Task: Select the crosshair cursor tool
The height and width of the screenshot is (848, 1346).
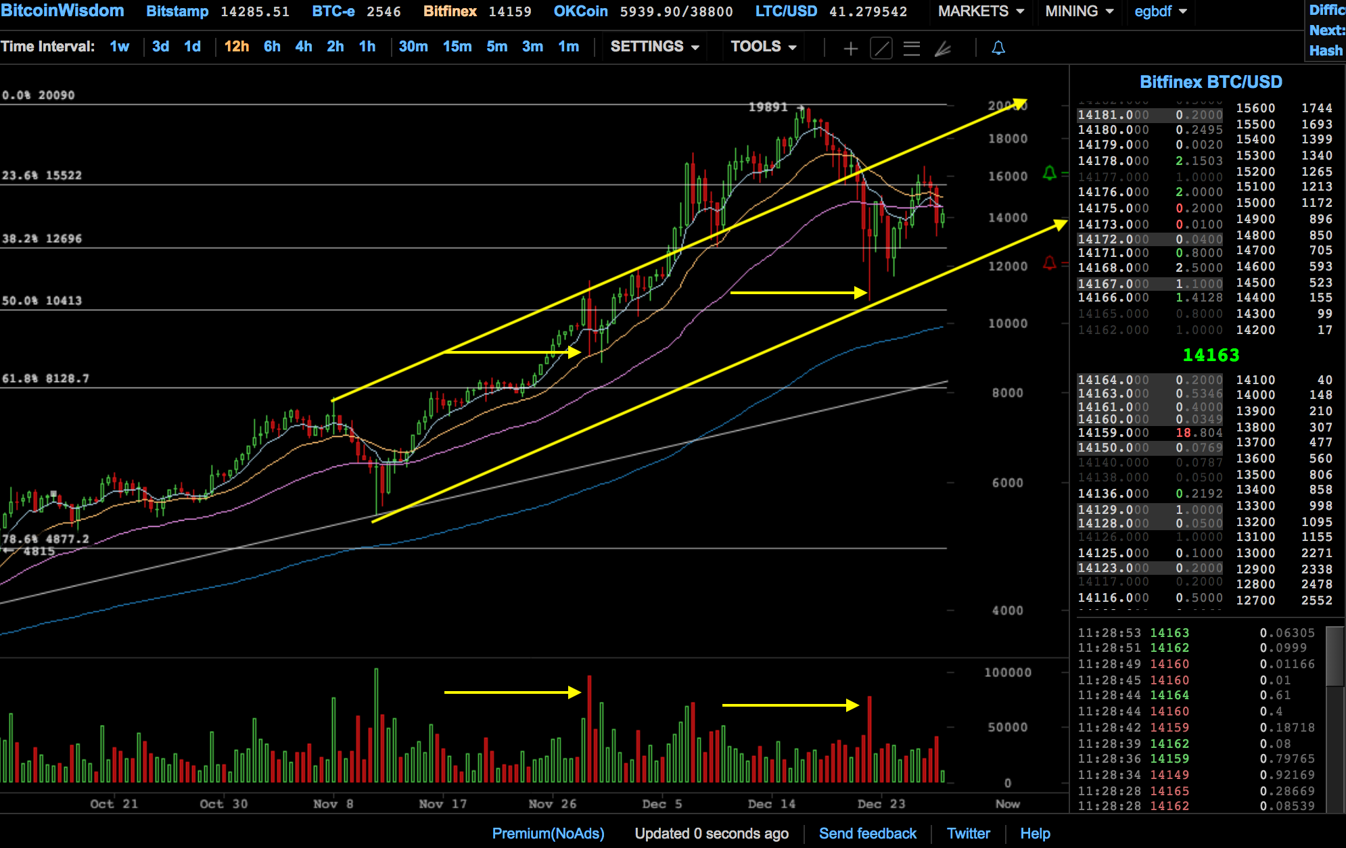Action: coord(850,48)
